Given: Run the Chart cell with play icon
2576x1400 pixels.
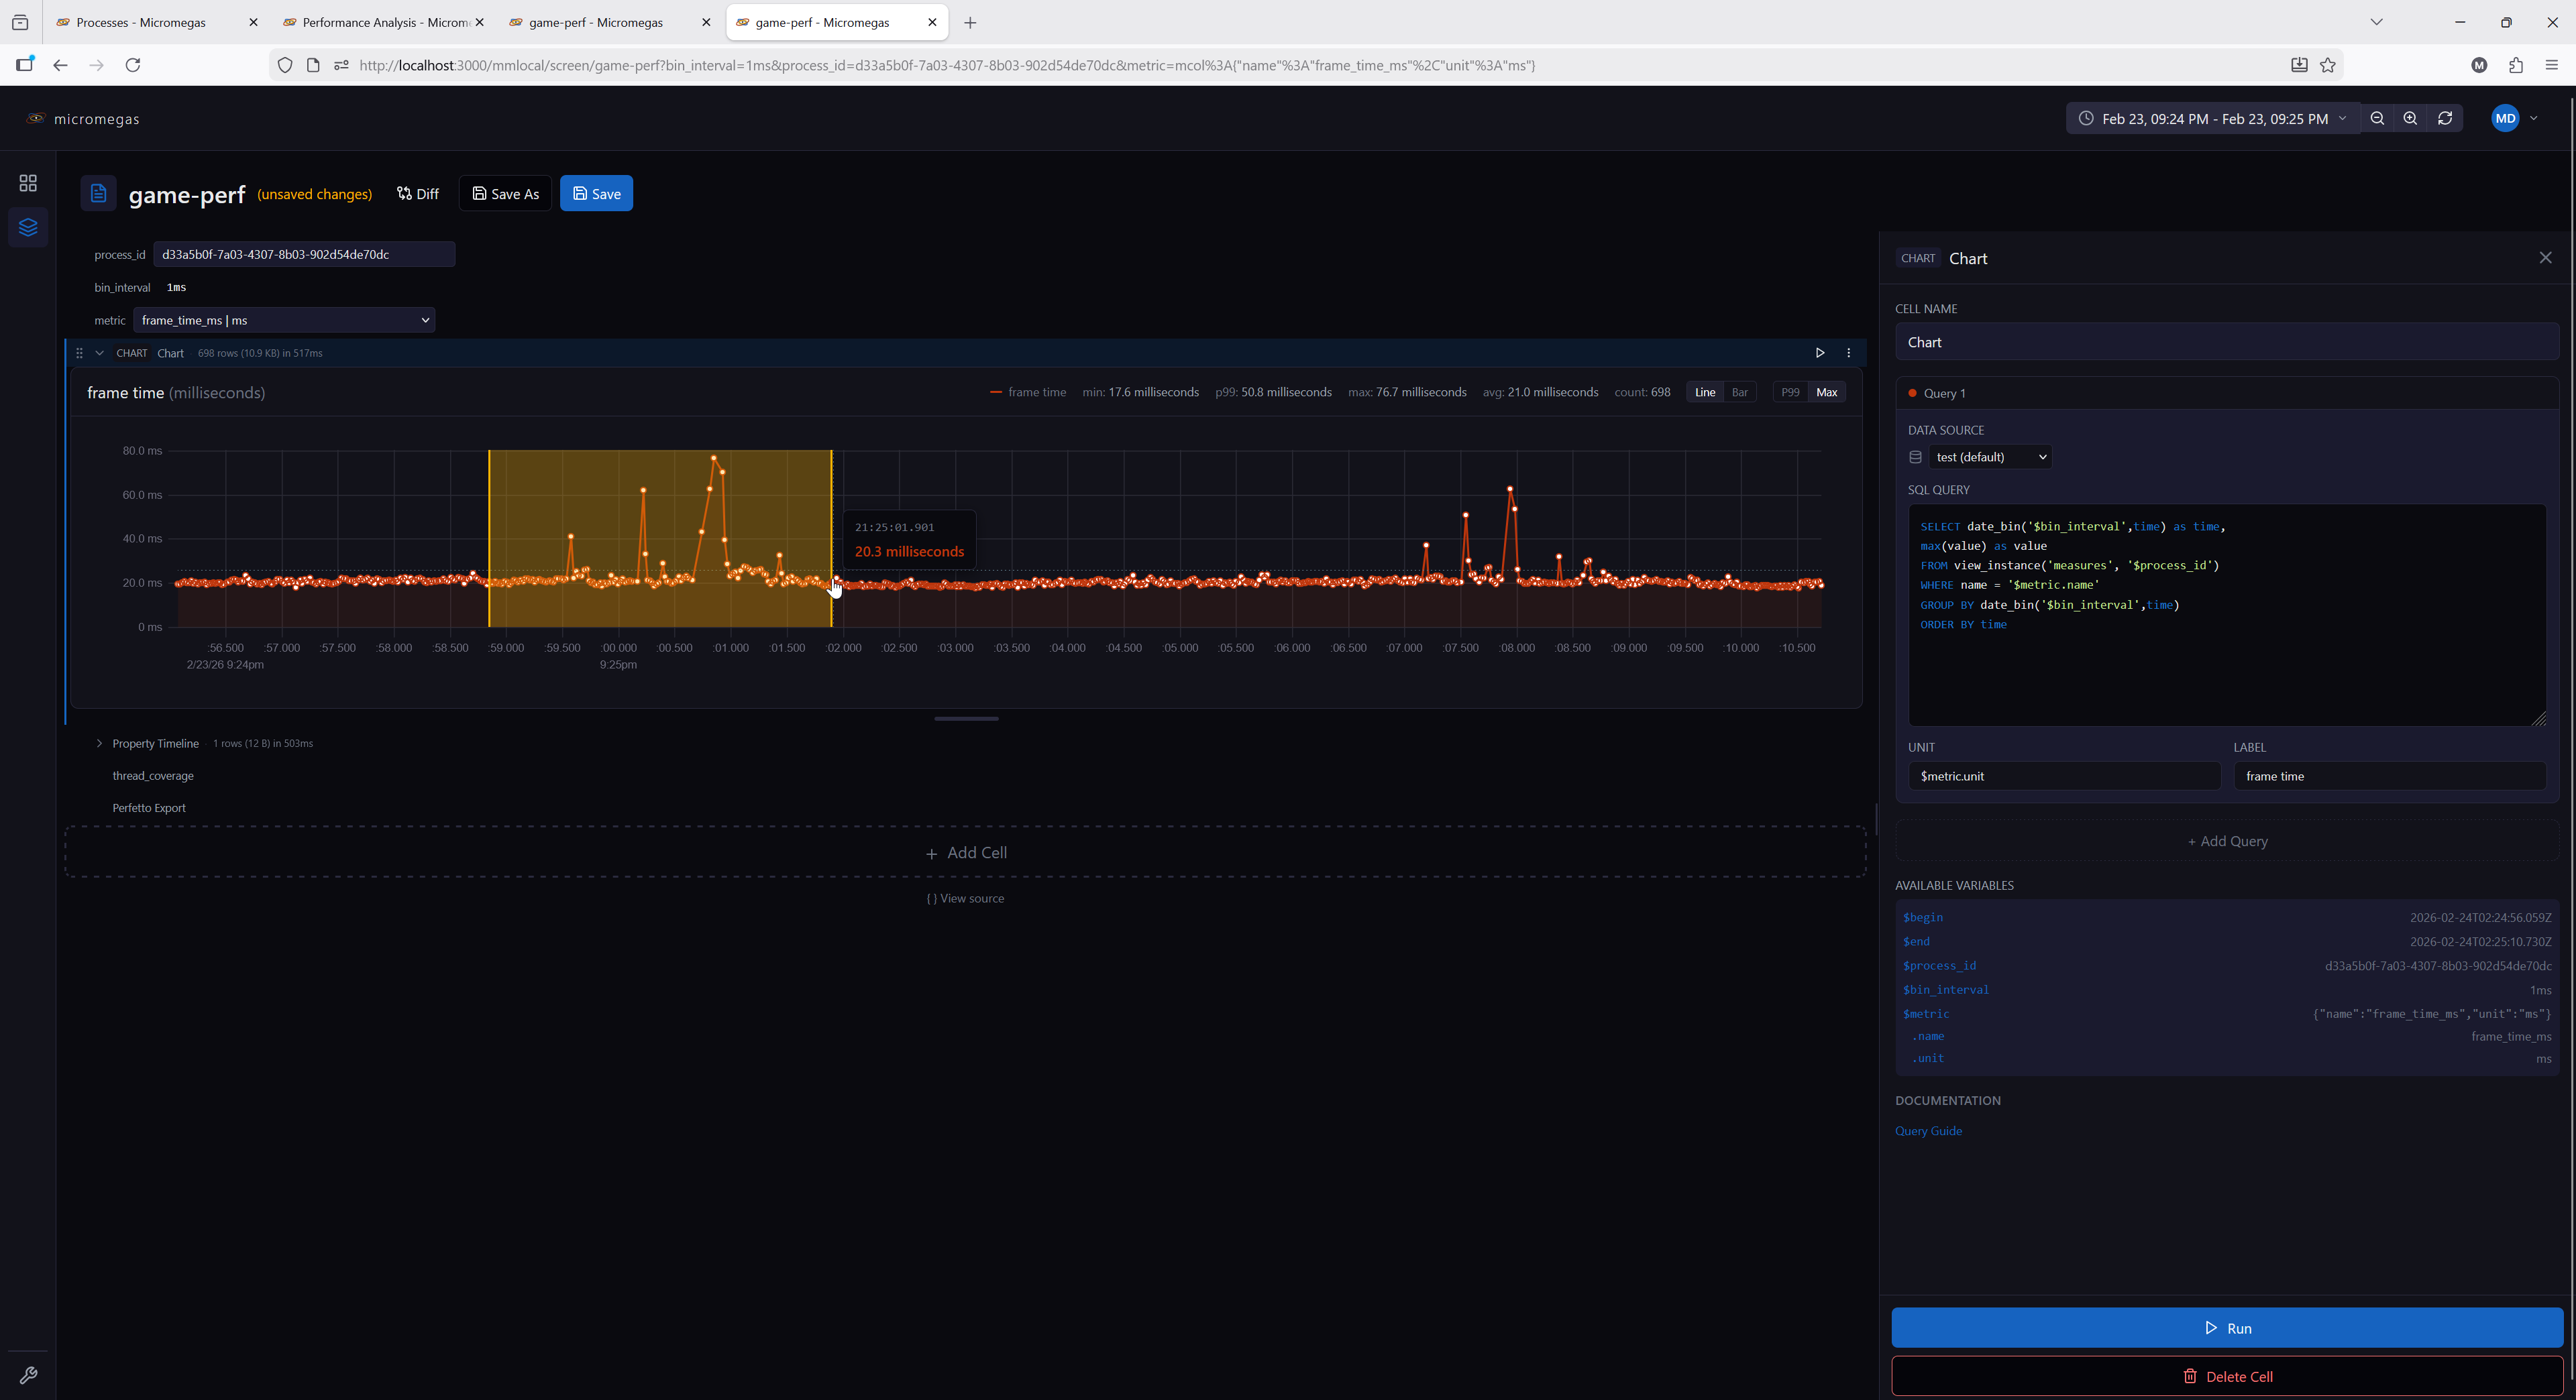Looking at the screenshot, I should [1819, 353].
